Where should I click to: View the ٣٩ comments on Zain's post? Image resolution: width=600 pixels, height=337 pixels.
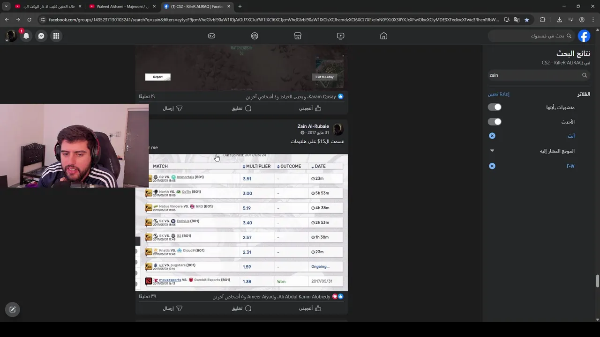click(x=148, y=297)
